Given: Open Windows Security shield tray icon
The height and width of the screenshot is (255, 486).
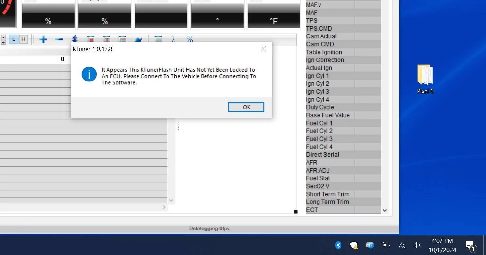Looking at the screenshot, I should tap(354, 245).
